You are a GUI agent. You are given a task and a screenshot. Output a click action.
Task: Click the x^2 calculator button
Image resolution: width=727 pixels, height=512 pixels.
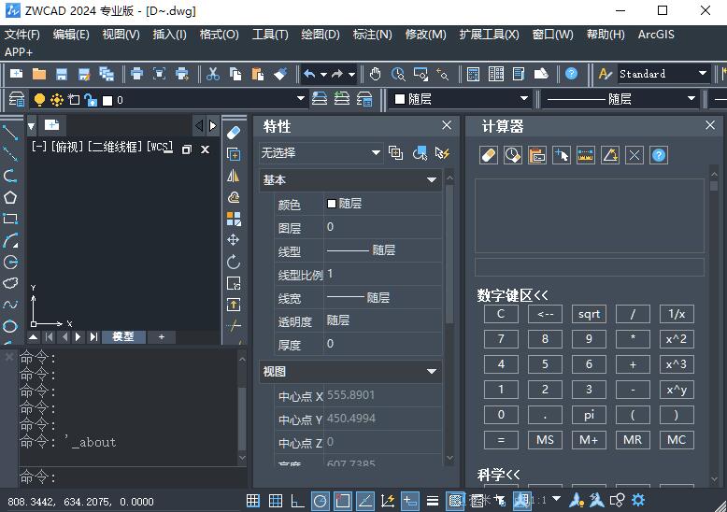tap(677, 339)
